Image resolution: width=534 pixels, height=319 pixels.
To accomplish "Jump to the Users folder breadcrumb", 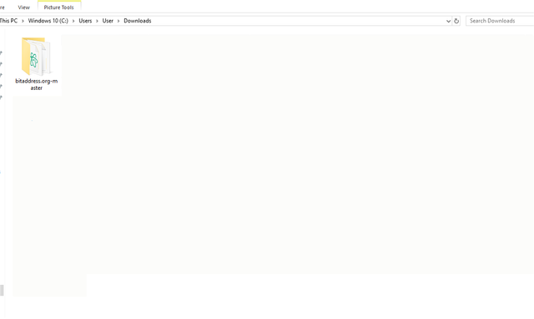I will click(85, 21).
